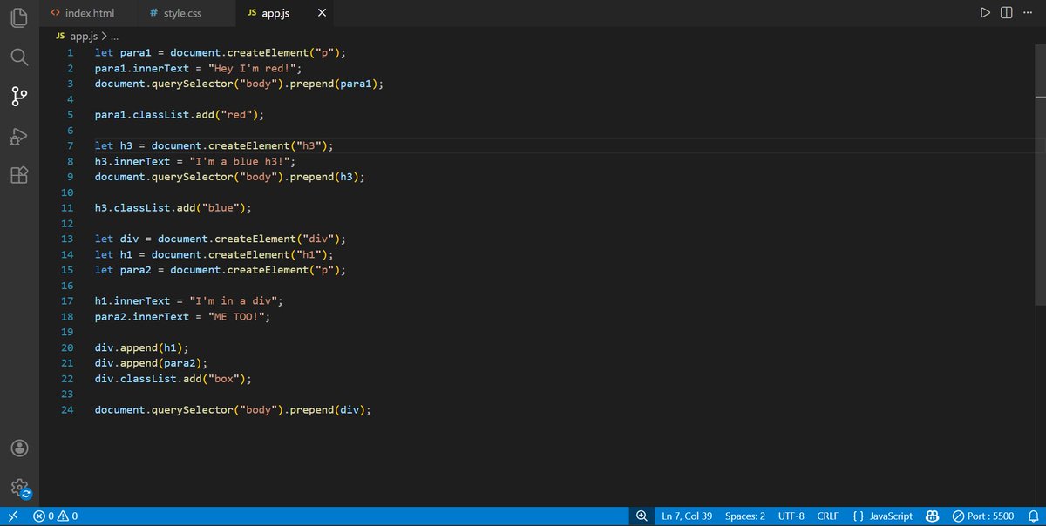
Task: Click the zoom magnifier status bar icon
Action: pos(642,516)
